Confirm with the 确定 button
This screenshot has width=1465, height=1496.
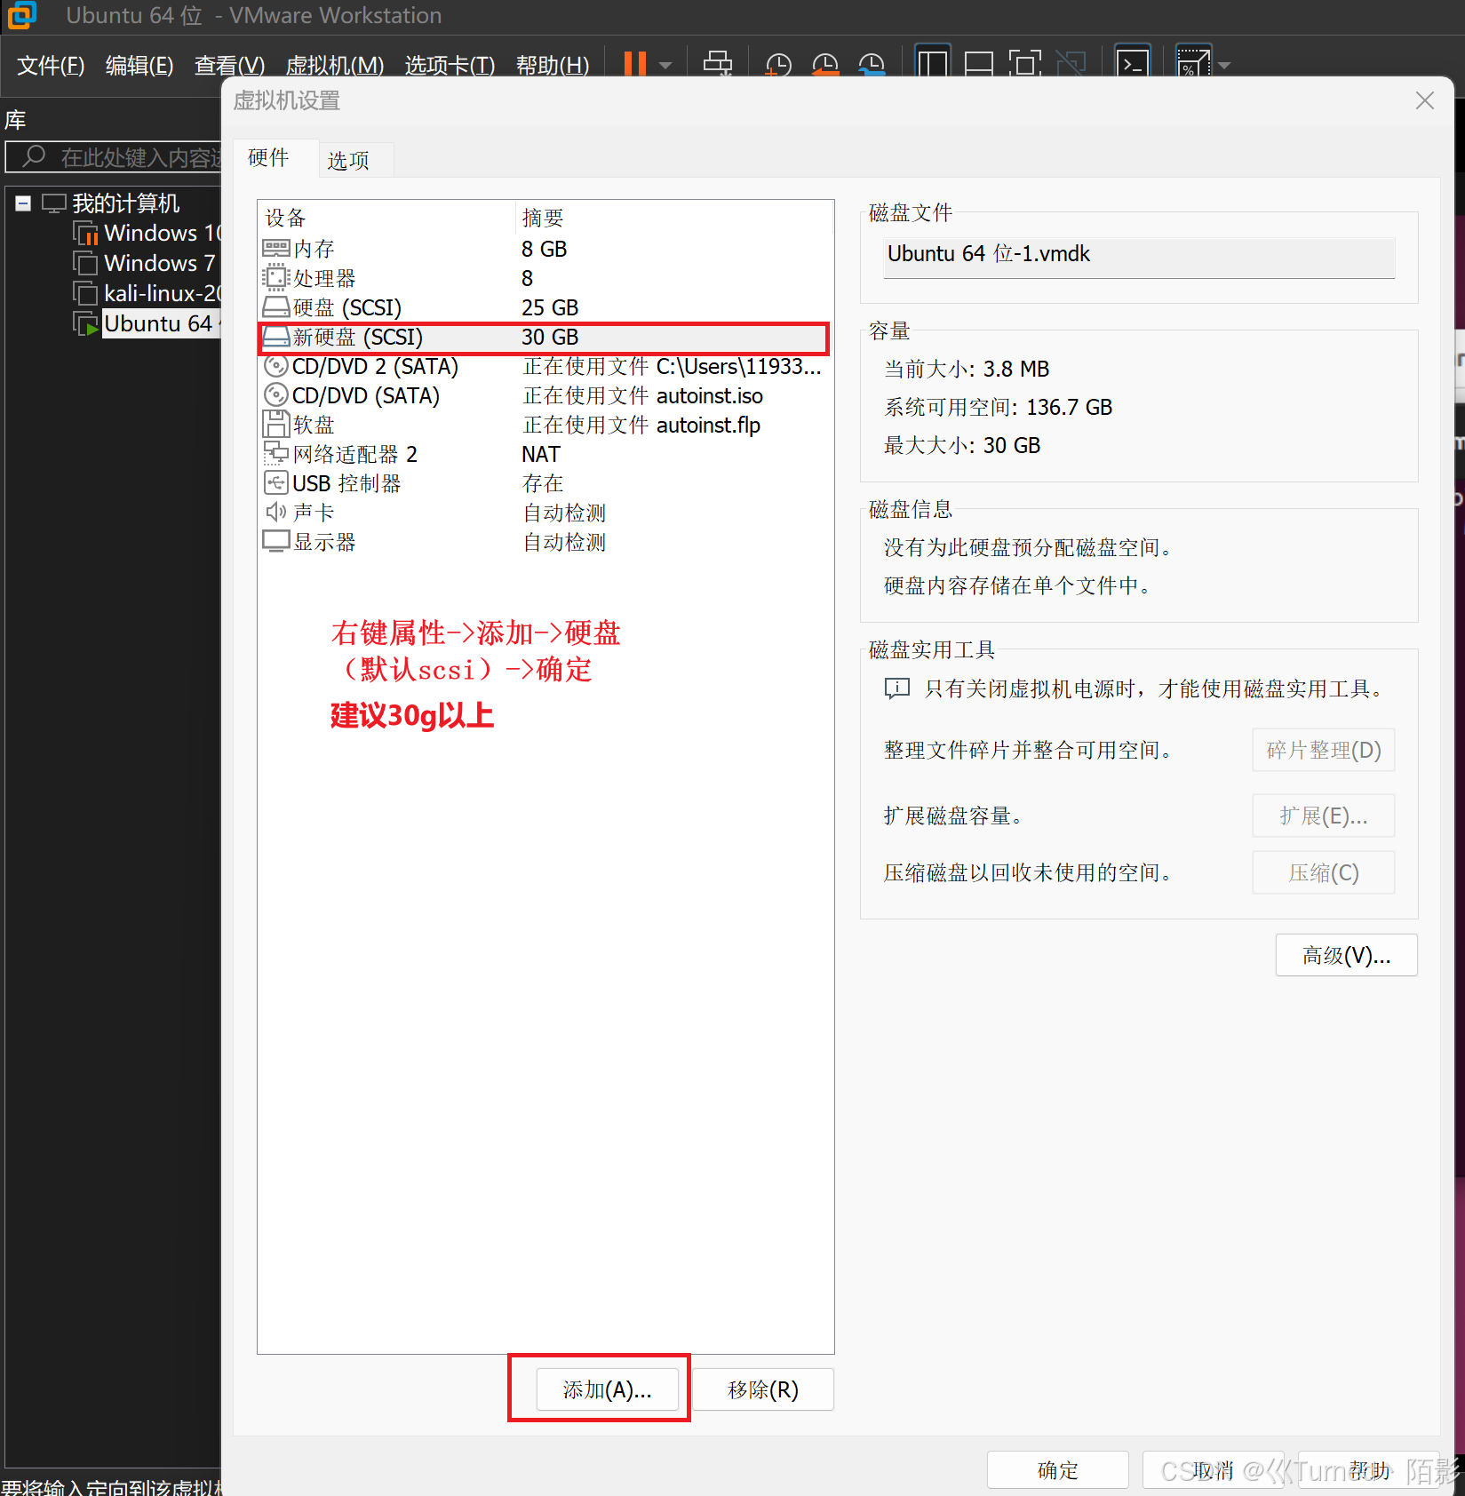pyautogui.click(x=1058, y=1470)
